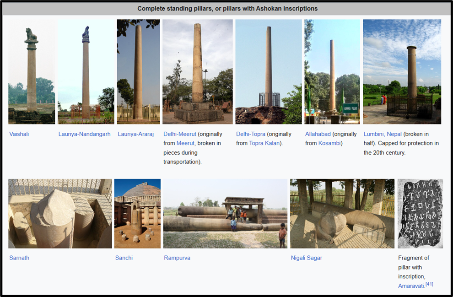Go to the Sanchi article link
Viewport: 453px width, 297px height.
[x=124, y=258]
